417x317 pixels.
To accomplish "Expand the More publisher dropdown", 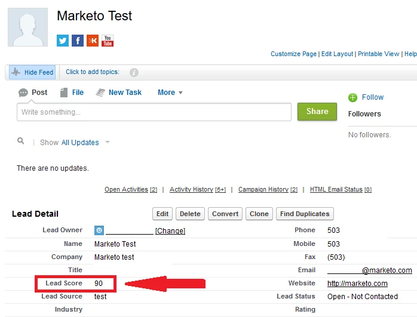I will tap(170, 93).
